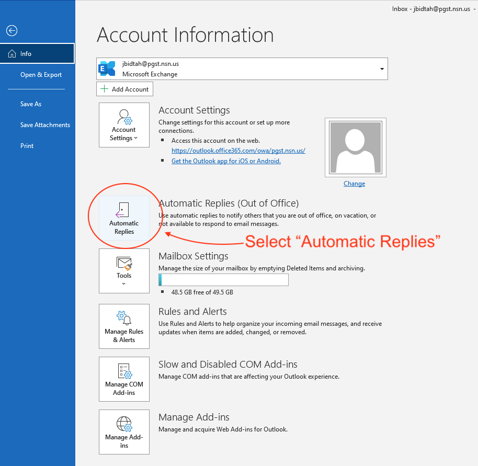
Task: Click the Rules and Alerts heading
Action: coord(192,312)
